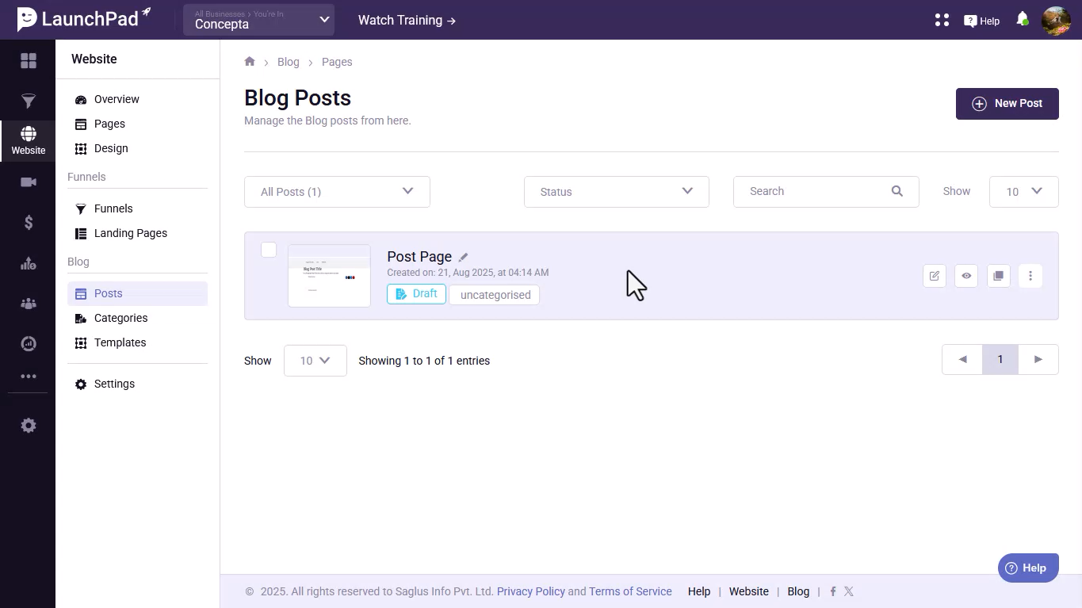Open the dollar sign icon in left rail

pyautogui.click(x=29, y=223)
